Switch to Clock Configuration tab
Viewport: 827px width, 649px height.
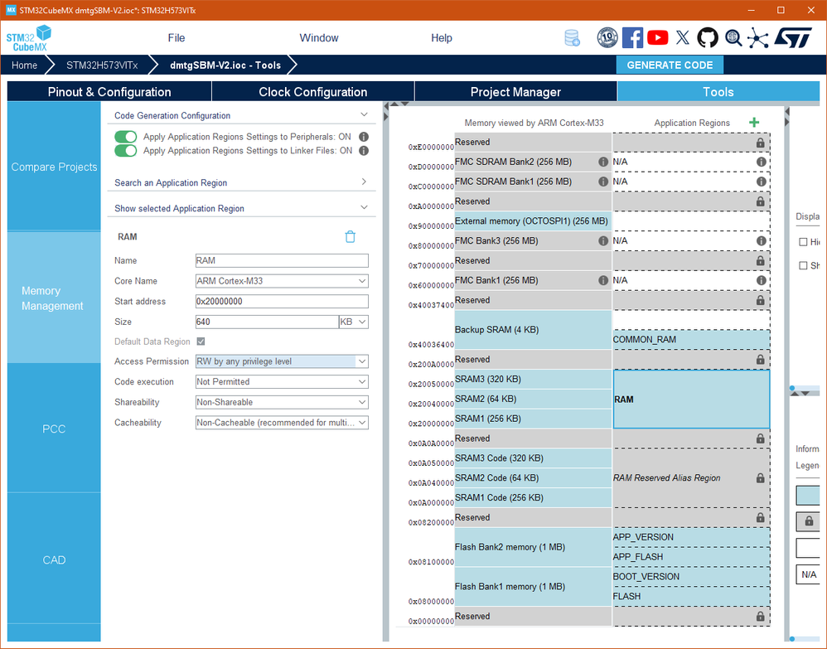pyautogui.click(x=312, y=92)
